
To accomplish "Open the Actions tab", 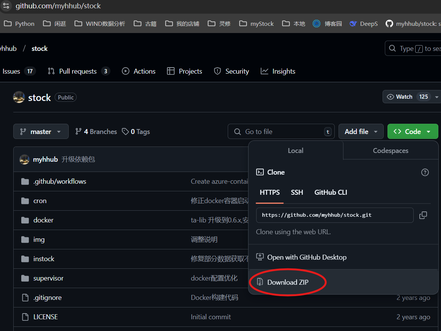I will (x=139, y=71).
